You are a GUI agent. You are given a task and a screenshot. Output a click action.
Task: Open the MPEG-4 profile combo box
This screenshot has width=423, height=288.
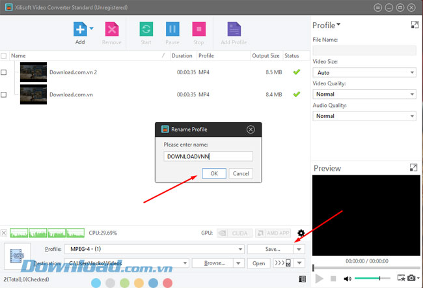point(154,249)
